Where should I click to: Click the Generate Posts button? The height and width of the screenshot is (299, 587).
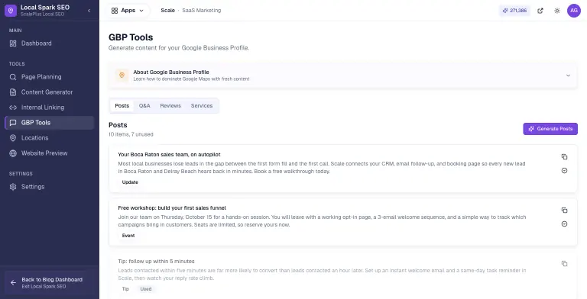(x=550, y=129)
